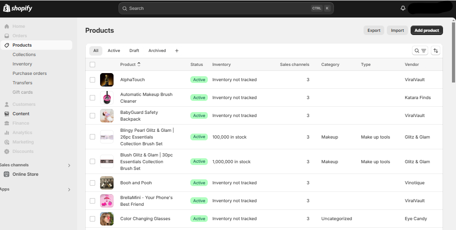Click the '1,000,000 in stock' inventory cell

[x=231, y=162]
